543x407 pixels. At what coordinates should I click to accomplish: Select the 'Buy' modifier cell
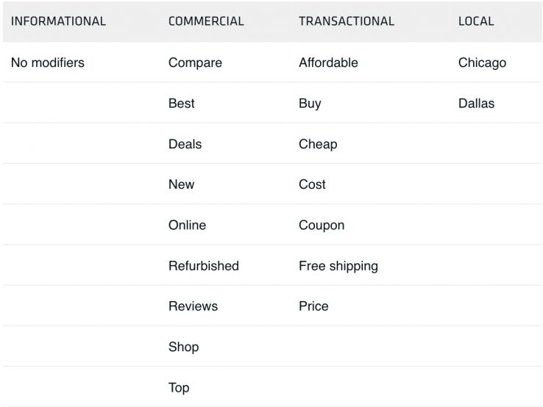pyautogui.click(x=310, y=104)
